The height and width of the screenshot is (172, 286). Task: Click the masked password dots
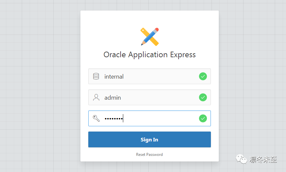[x=113, y=119]
